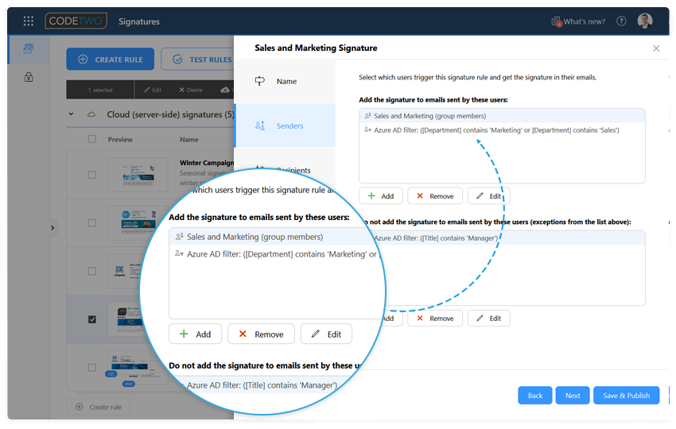Toggle the select-all checkbox beside Preview header

[92, 139]
